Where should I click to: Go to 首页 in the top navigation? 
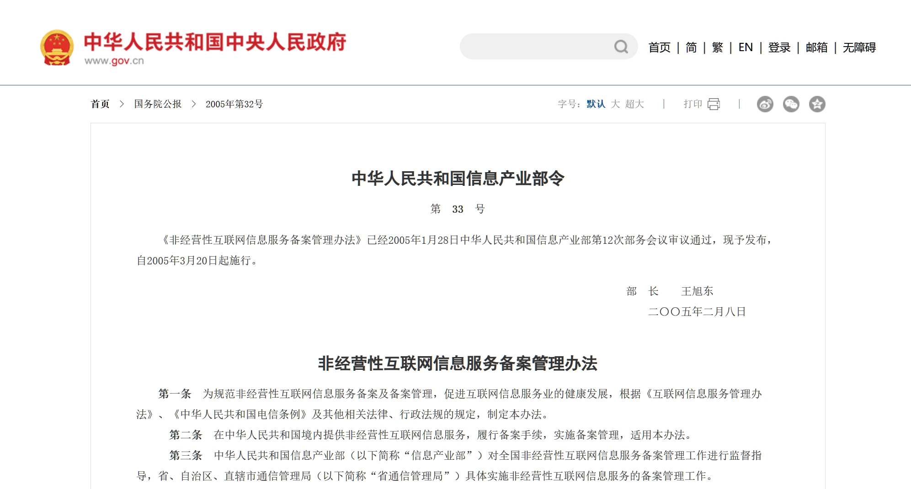point(660,47)
